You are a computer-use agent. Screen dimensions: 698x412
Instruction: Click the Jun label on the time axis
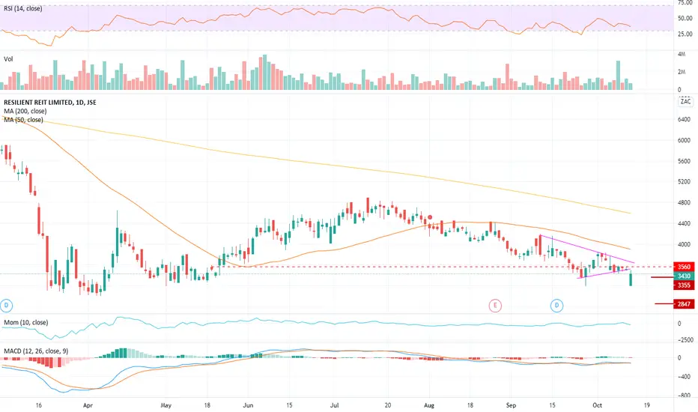[248, 405]
